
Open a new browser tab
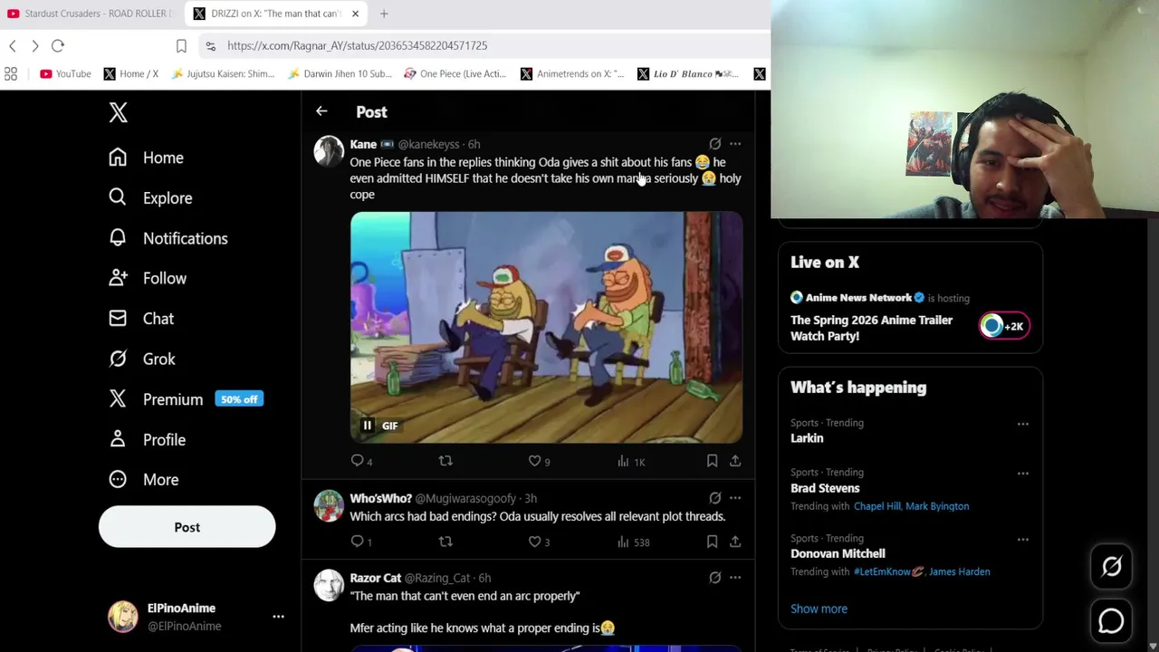384,14
